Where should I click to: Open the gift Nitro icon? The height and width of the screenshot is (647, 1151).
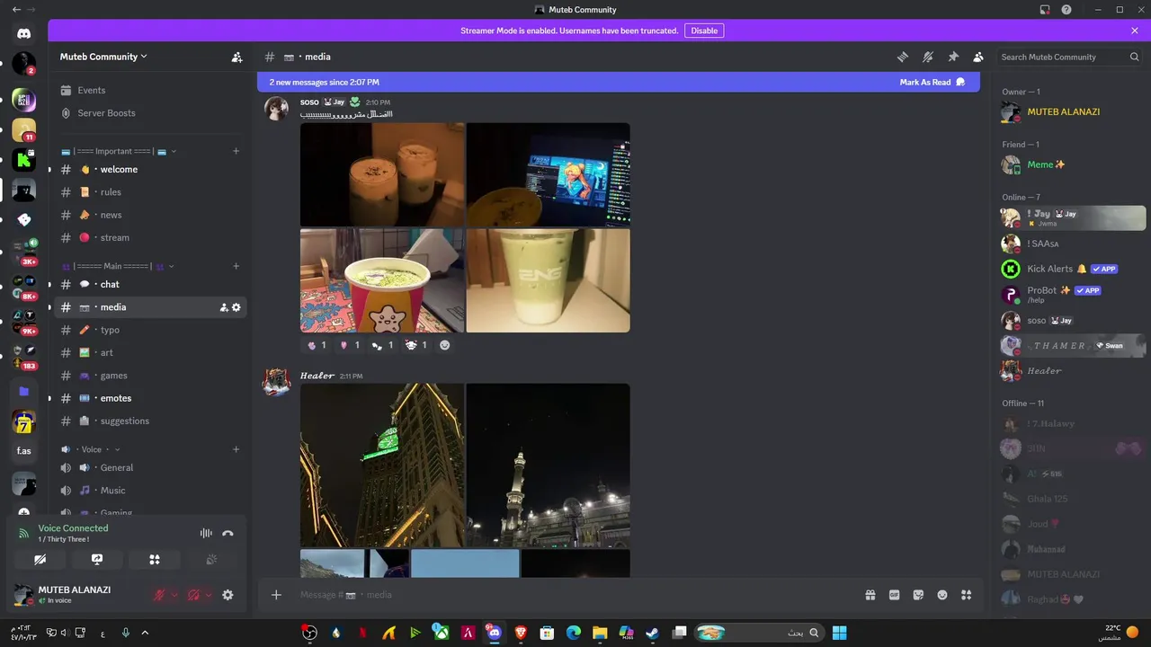point(870,595)
